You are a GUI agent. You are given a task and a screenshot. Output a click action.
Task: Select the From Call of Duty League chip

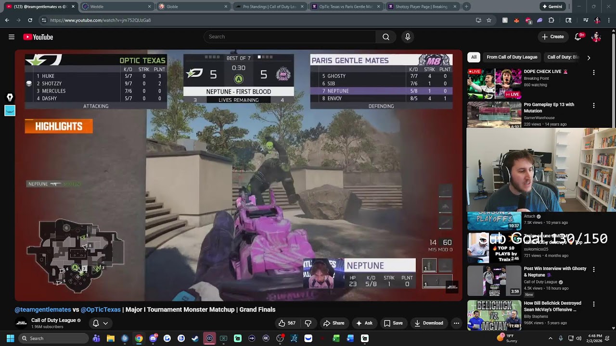click(512, 57)
